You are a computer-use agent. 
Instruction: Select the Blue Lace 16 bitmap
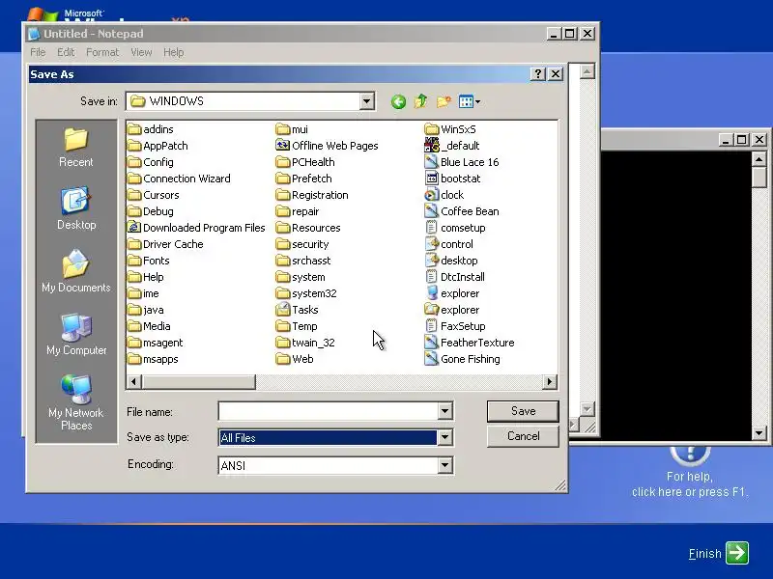tap(462, 162)
